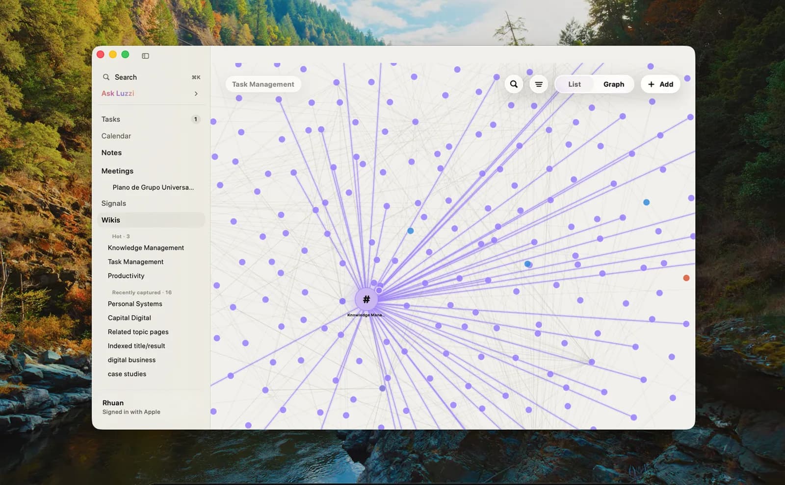The height and width of the screenshot is (485, 785).
Task: Click the Task Management title pill
Action: pyautogui.click(x=263, y=84)
